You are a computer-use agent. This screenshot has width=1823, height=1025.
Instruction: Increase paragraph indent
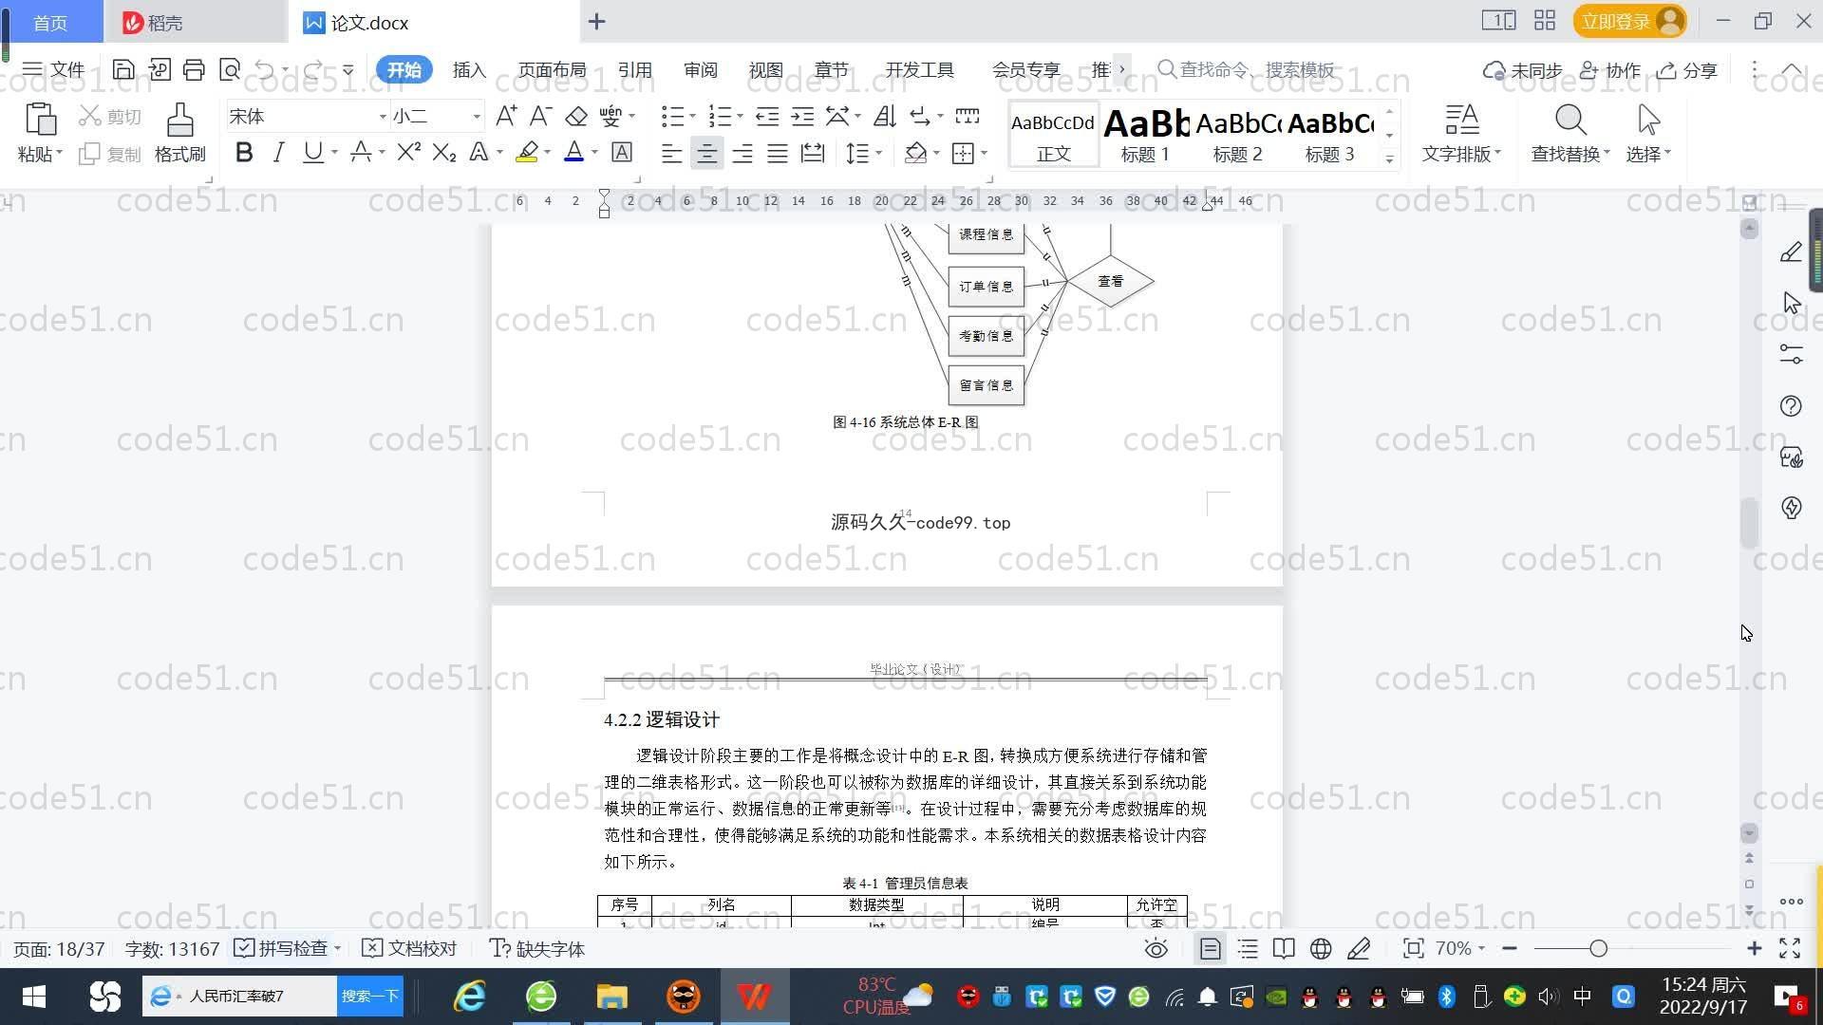tap(803, 117)
